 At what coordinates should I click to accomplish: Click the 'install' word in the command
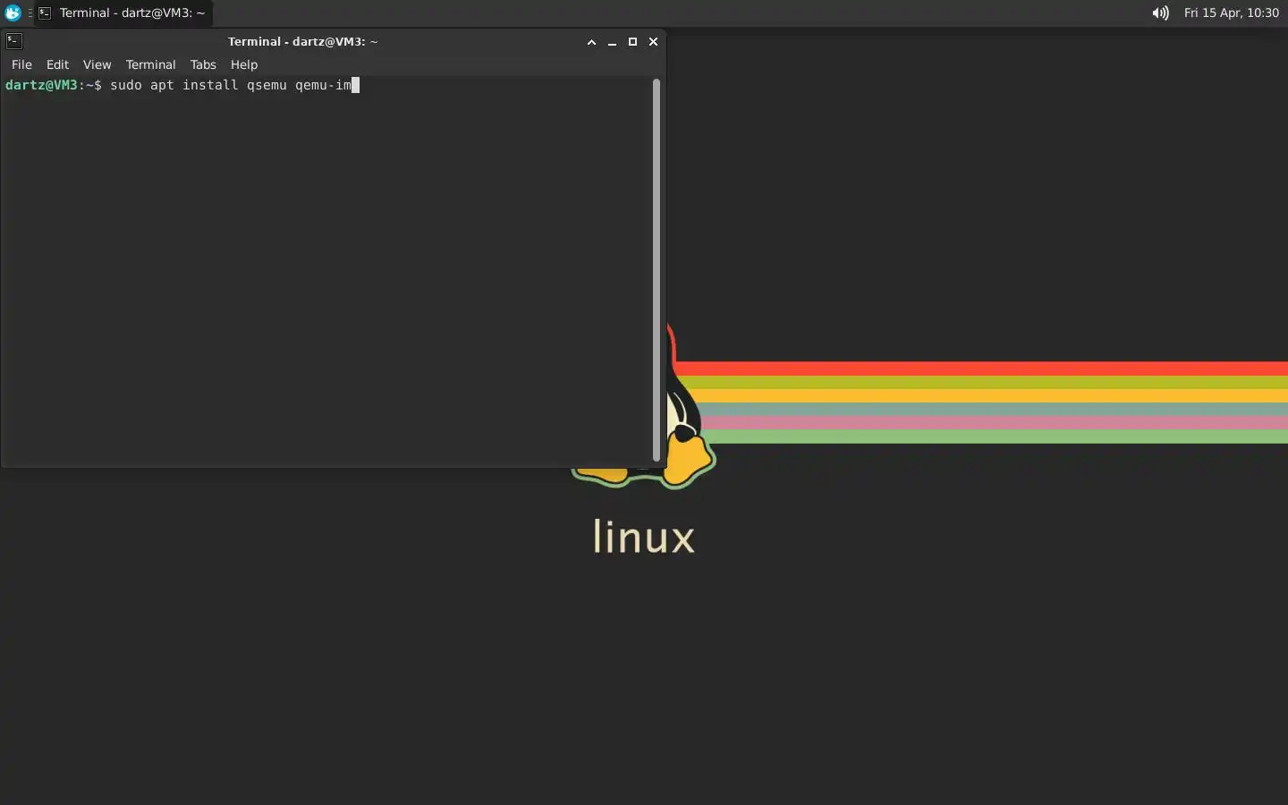tap(210, 85)
